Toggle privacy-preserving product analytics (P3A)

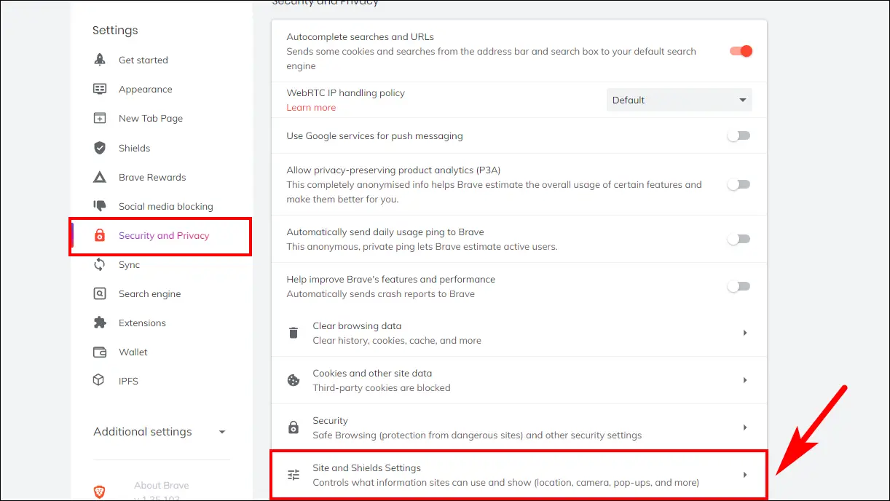pos(739,184)
